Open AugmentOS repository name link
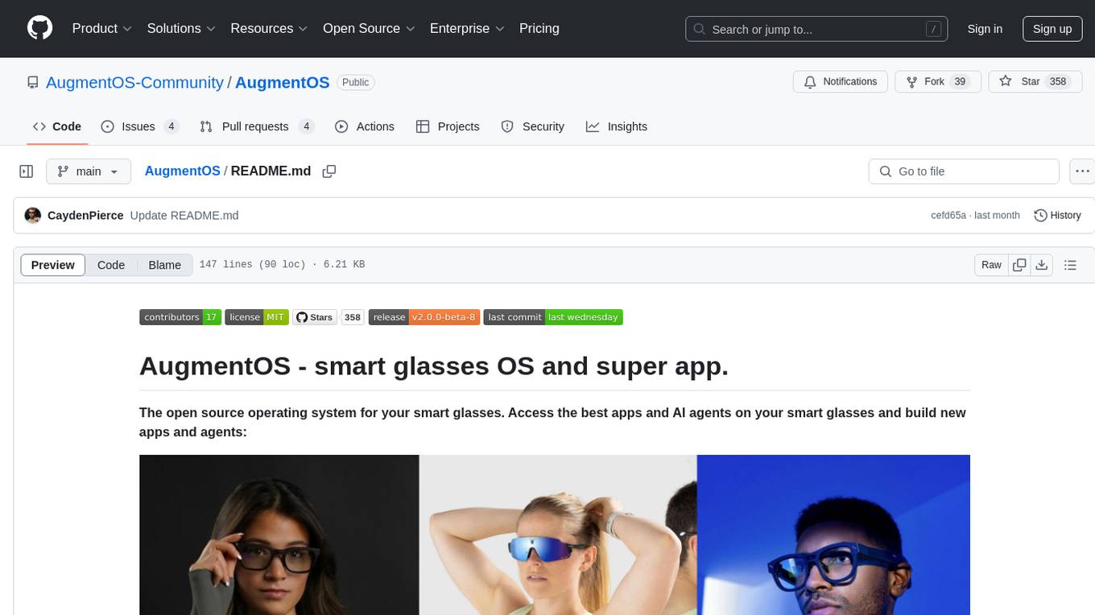Image resolution: width=1095 pixels, height=615 pixels. 283,82
